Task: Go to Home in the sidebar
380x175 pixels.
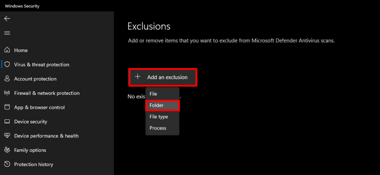Action: coord(21,50)
